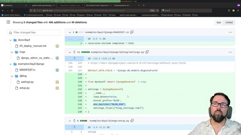Switch to the DisallowedHost tab
The width and height of the screenshot is (241, 135).
pyautogui.click(x=127, y=5)
